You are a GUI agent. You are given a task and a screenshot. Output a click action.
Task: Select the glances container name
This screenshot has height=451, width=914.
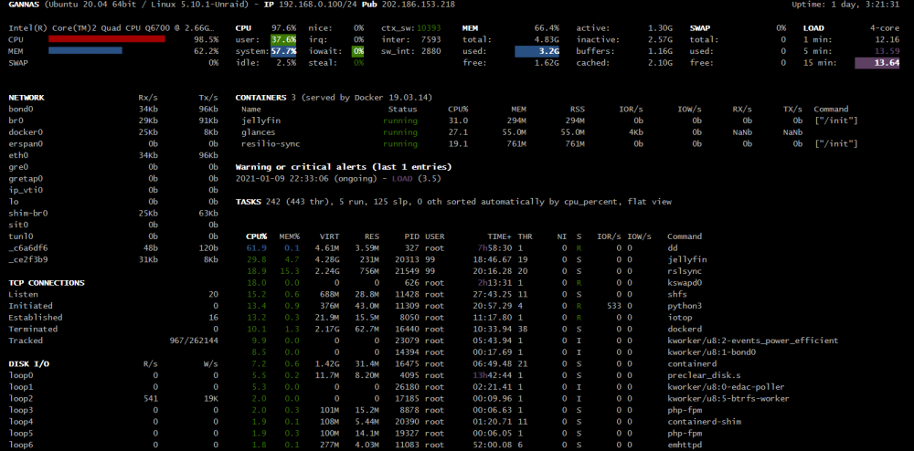click(259, 132)
